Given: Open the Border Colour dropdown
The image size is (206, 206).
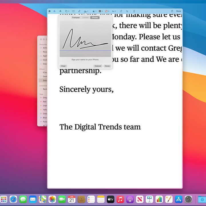Looking at the screenshot, I should click(x=101, y=11).
